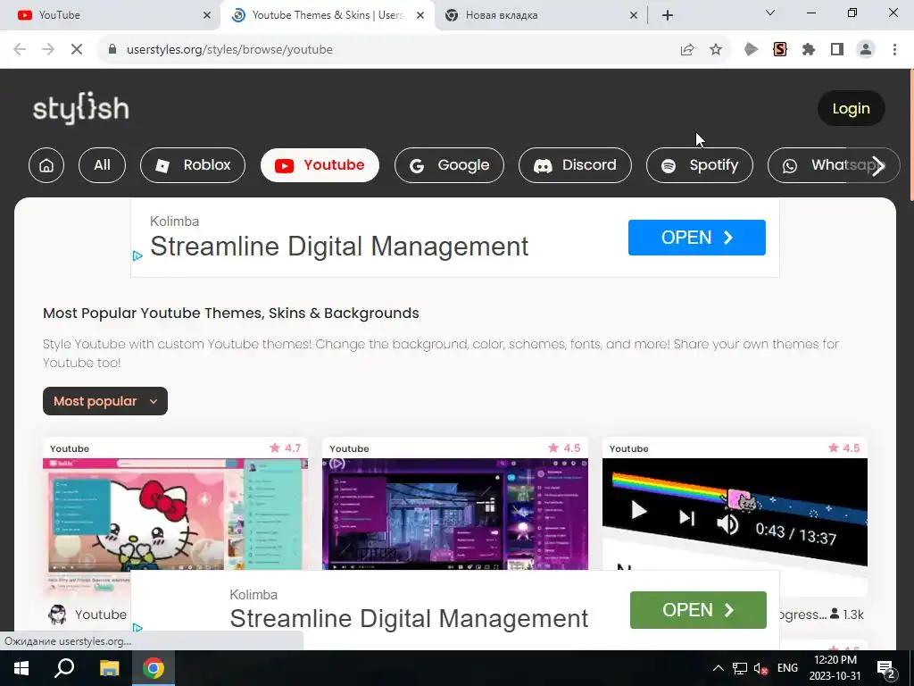Viewport: 914px width, 686px height.
Task: Click the 4.5 rating on Nyan Cat card
Action: point(844,448)
